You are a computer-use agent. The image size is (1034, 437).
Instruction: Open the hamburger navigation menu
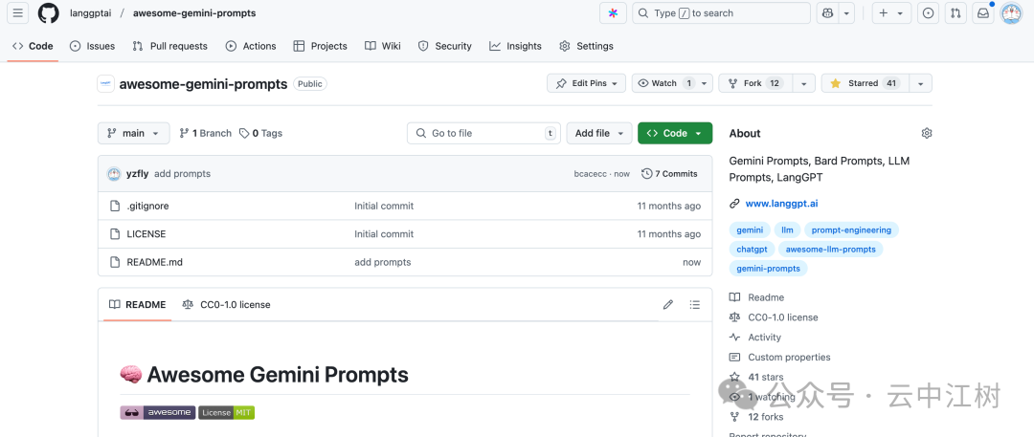18,13
